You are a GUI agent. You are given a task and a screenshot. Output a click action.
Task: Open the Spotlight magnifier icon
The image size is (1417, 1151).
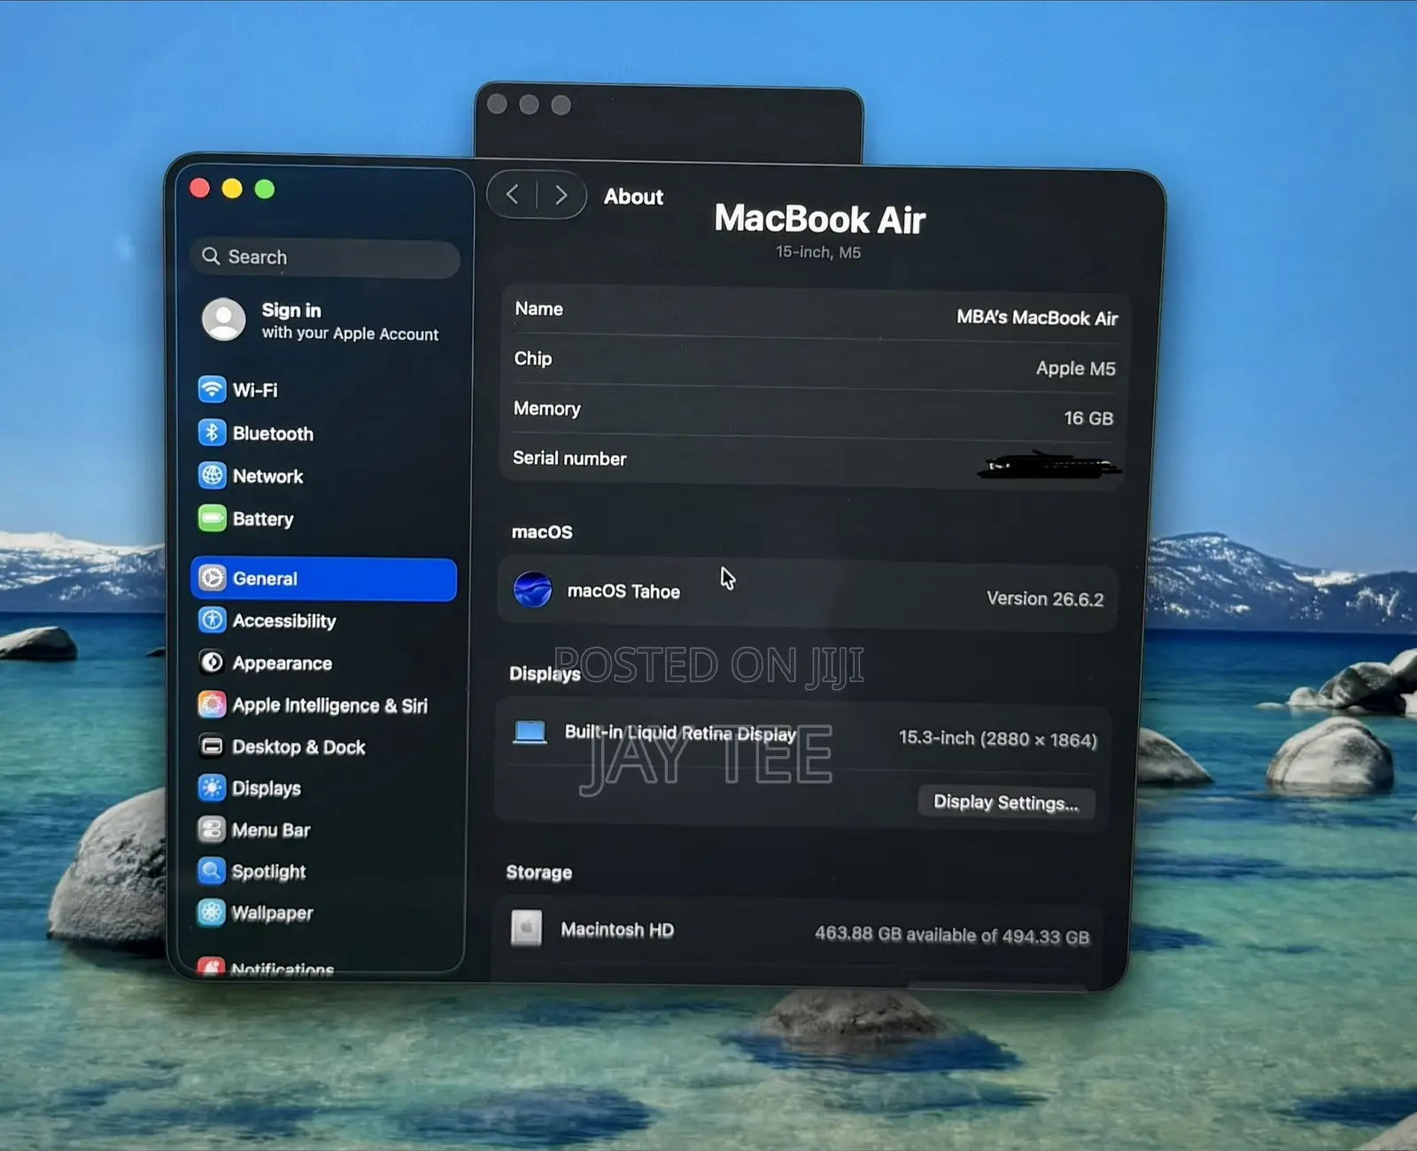(212, 871)
